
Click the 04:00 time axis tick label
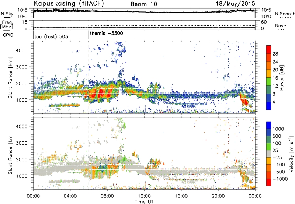70,196
